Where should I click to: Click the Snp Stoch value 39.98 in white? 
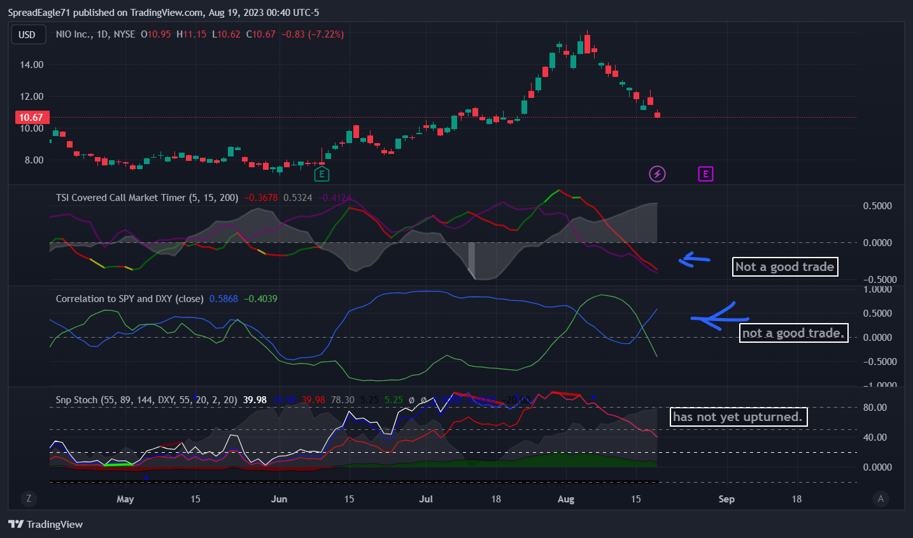[x=255, y=400]
